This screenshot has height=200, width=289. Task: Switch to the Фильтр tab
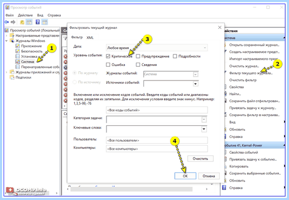point(77,37)
